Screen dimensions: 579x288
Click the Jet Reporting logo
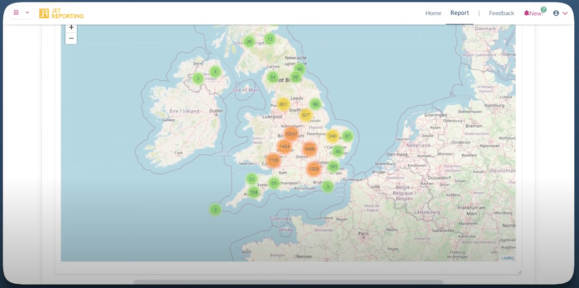tap(61, 14)
